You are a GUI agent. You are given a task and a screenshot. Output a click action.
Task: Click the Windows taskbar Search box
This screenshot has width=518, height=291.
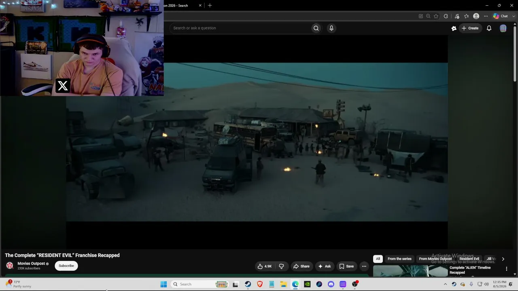tap(200, 284)
